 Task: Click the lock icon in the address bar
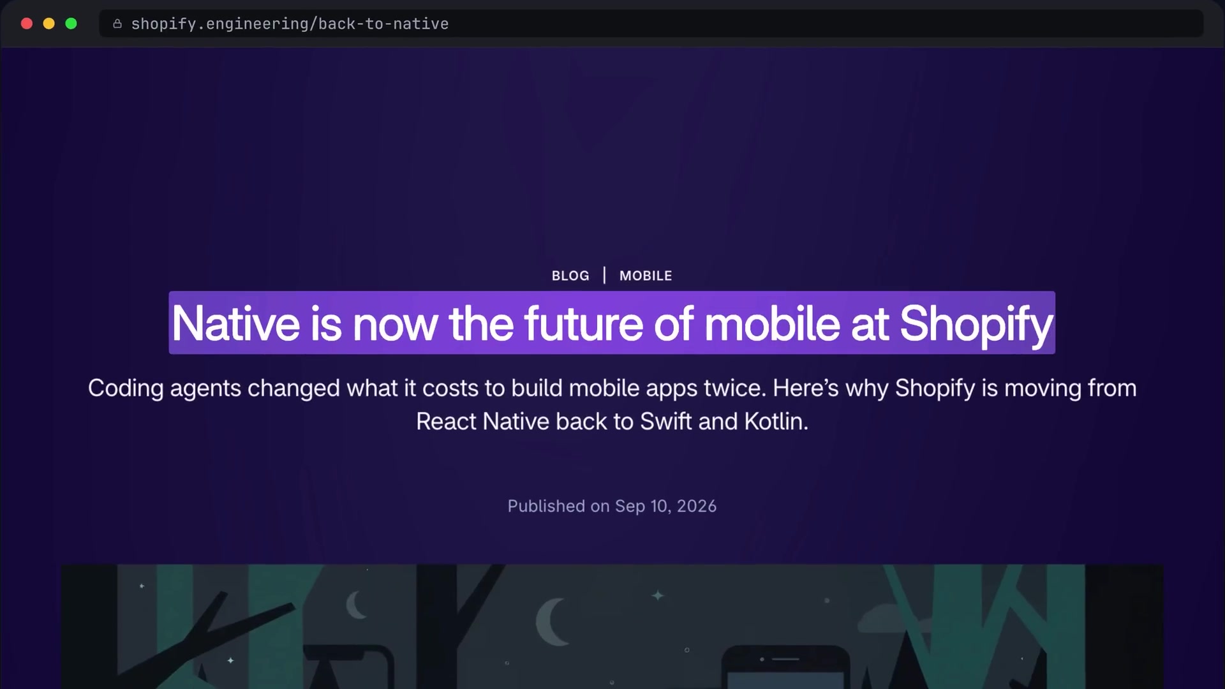[x=117, y=24]
